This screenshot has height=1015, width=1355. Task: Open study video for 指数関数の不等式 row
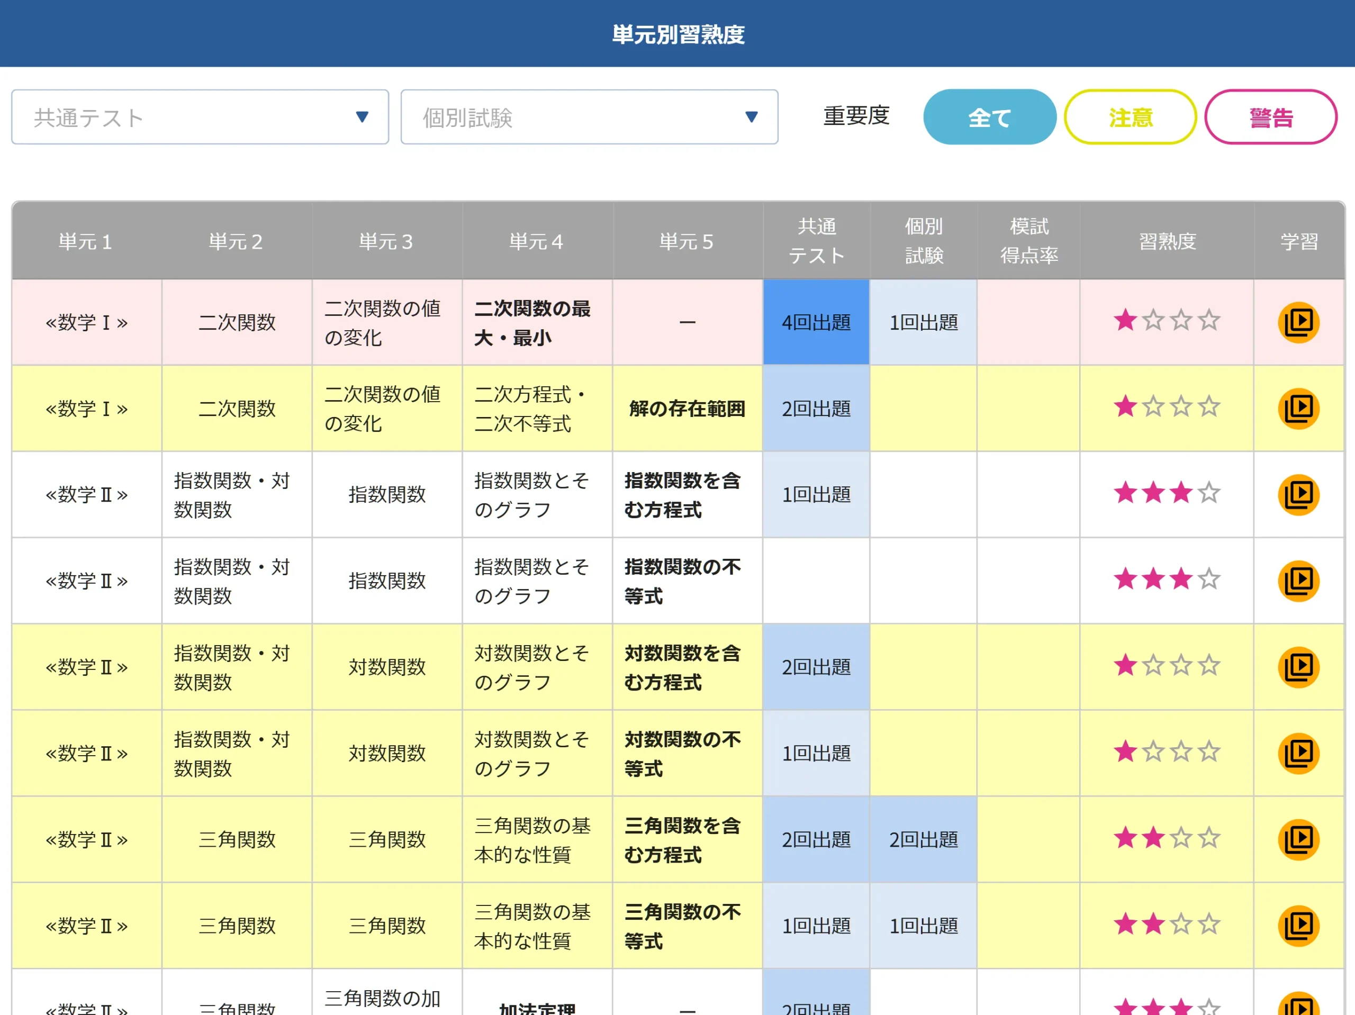tap(1298, 581)
